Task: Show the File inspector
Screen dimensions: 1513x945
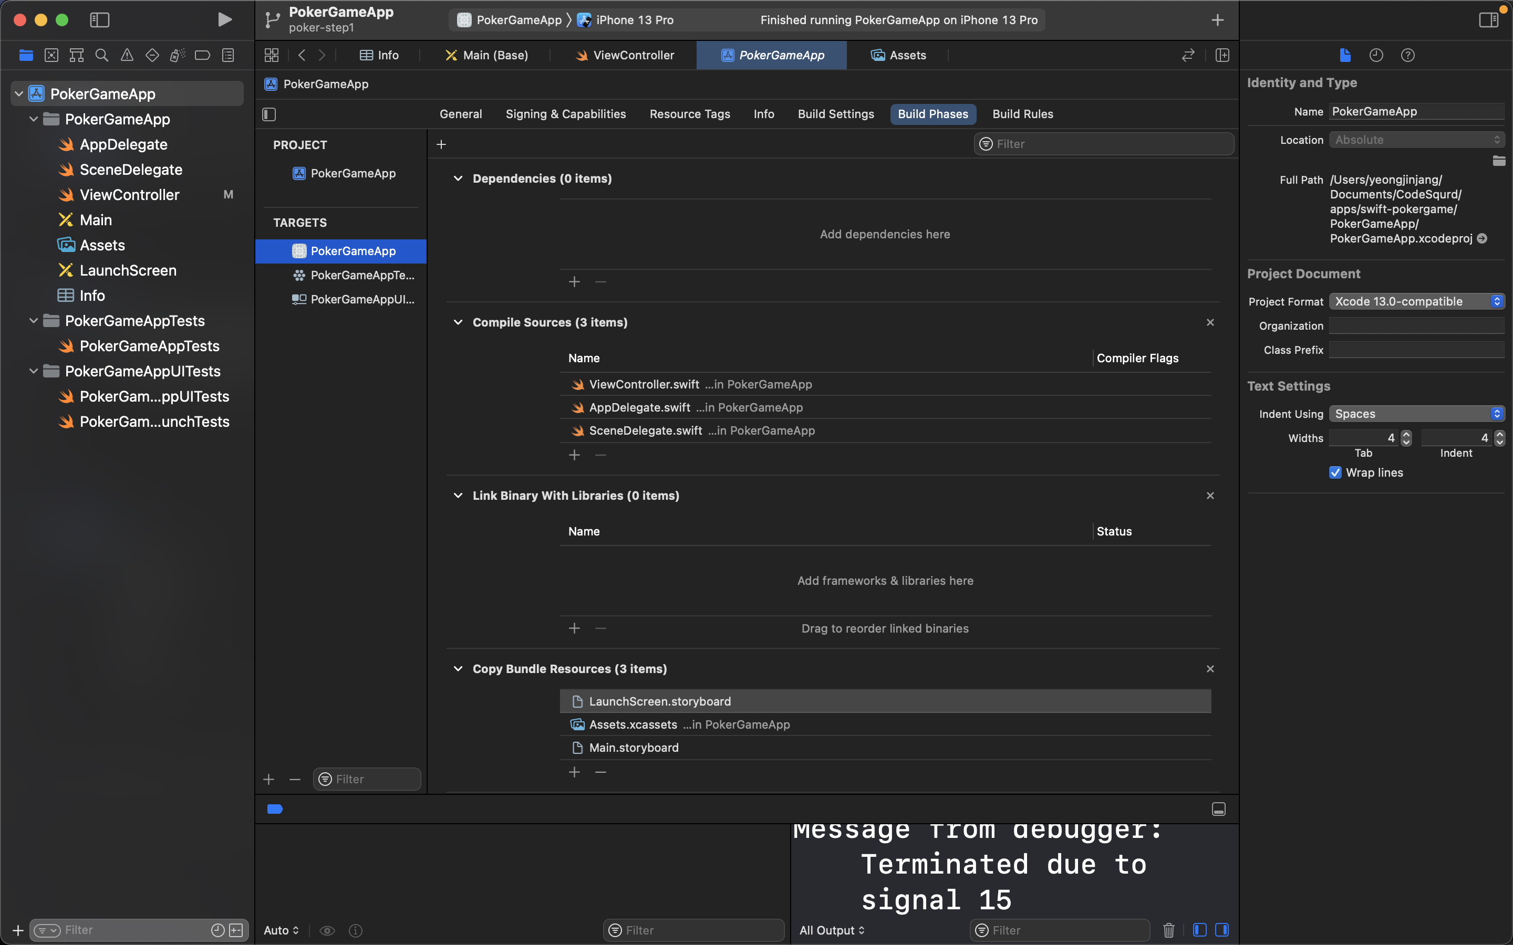Action: pyautogui.click(x=1345, y=55)
